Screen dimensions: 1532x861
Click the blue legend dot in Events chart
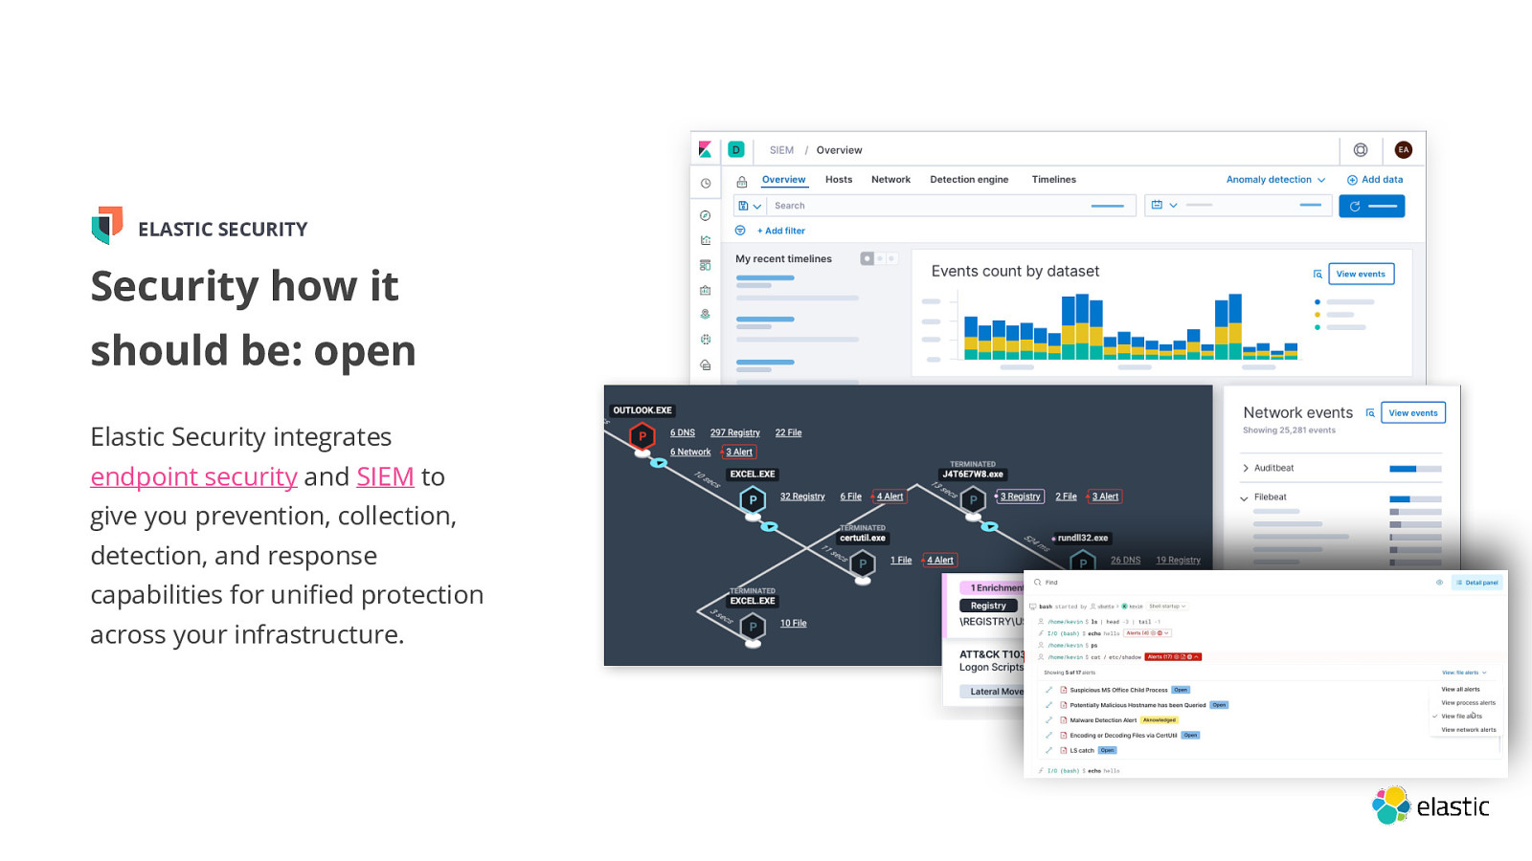click(x=1318, y=302)
